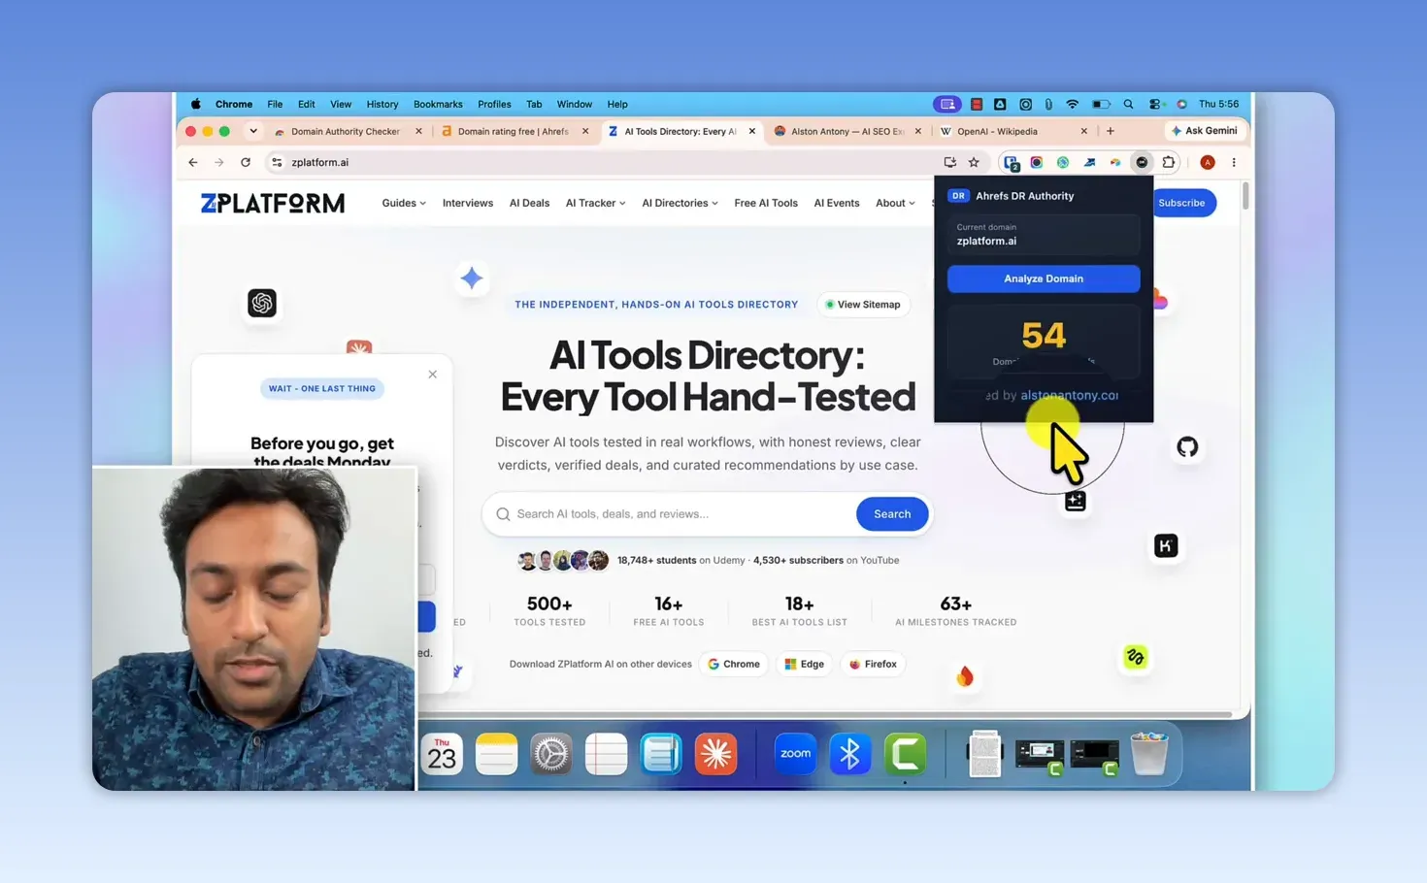This screenshot has width=1427, height=883.
Task: Open Control Center in the menu bar
Action: (1155, 104)
